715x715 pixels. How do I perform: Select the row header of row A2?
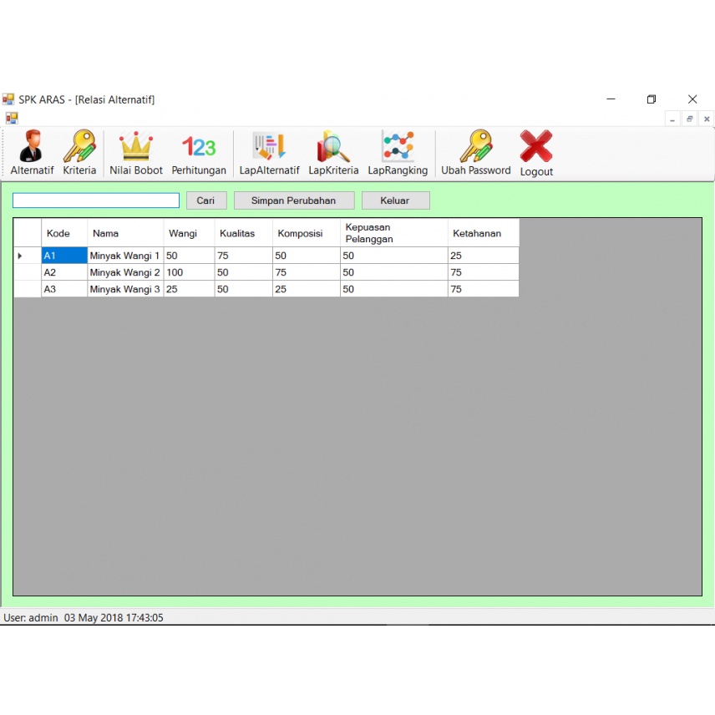pyautogui.click(x=28, y=272)
